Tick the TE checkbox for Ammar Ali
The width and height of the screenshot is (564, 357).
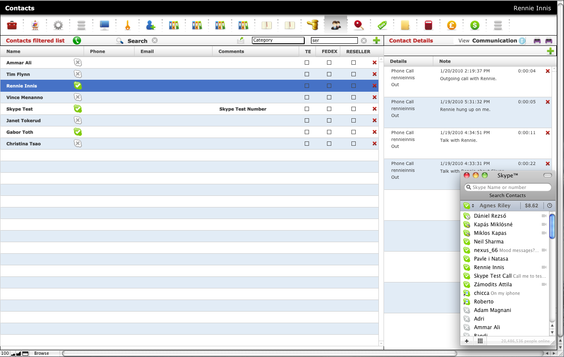(306, 63)
